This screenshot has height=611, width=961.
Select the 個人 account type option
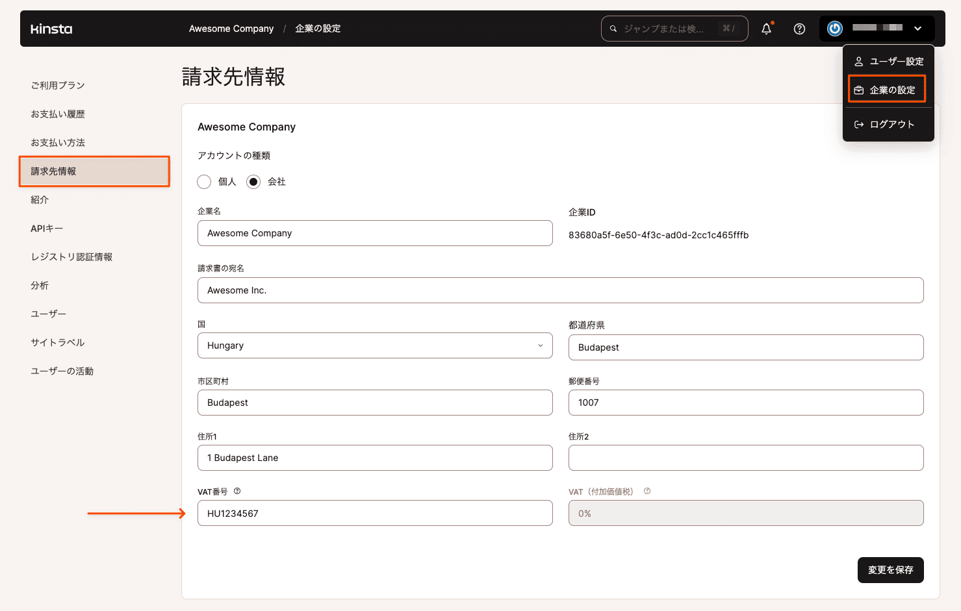tap(204, 182)
